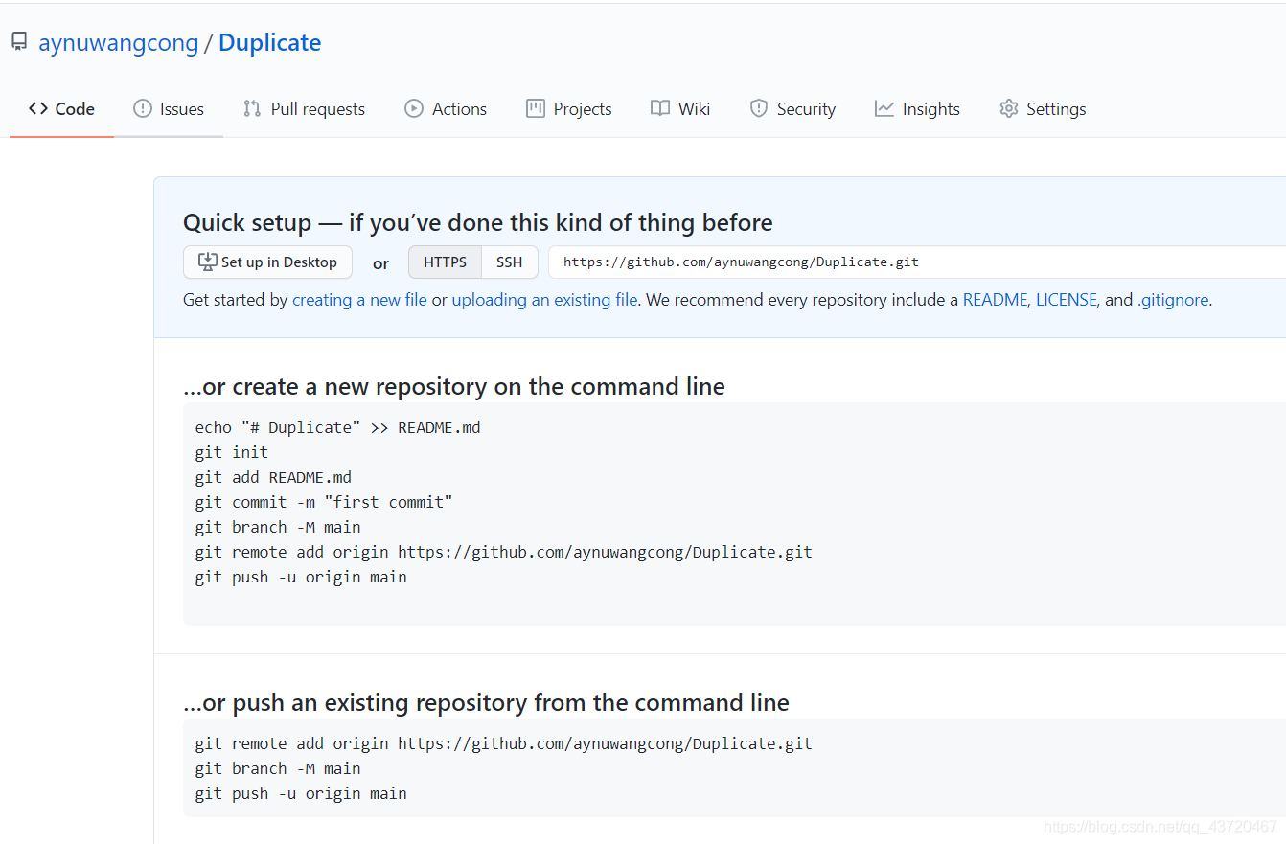The width and height of the screenshot is (1286, 844).
Task: Open the Security tab
Action: (x=792, y=109)
